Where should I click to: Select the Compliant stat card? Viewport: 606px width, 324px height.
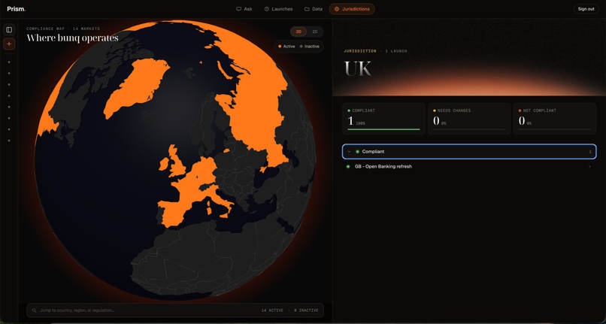[x=383, y=119]
